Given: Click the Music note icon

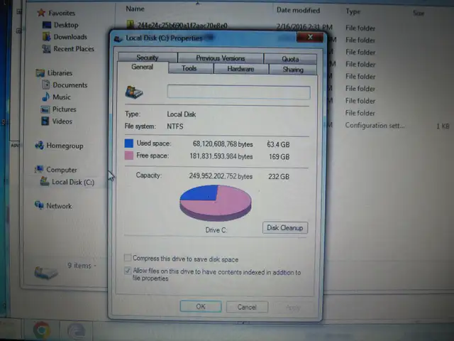Looking at the screenshot, I should click(45, 97).
